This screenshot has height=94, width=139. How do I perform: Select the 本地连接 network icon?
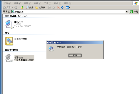tap(9, 24)
